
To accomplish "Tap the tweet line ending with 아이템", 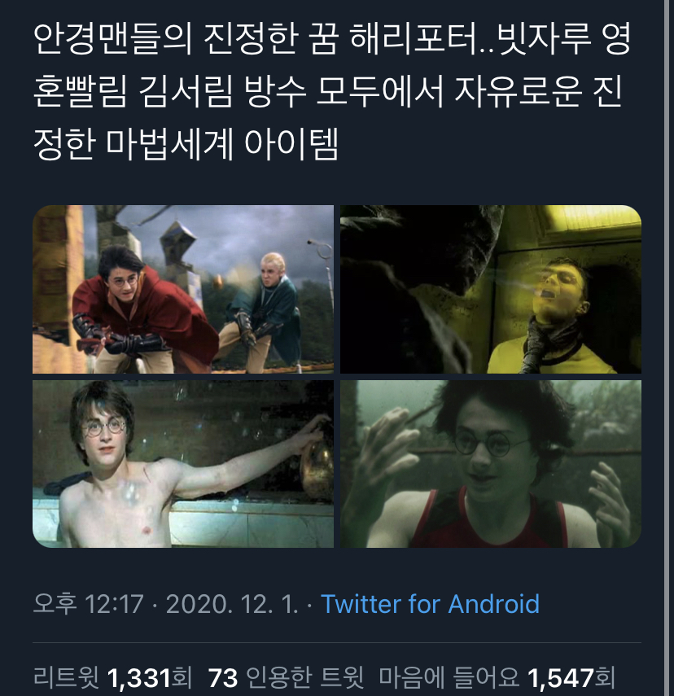I will pos(186,144).
